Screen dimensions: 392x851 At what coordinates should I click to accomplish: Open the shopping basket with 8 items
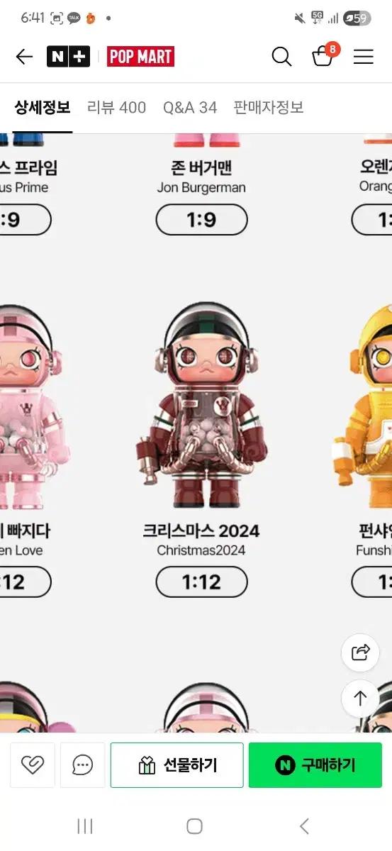coord(324,55)
